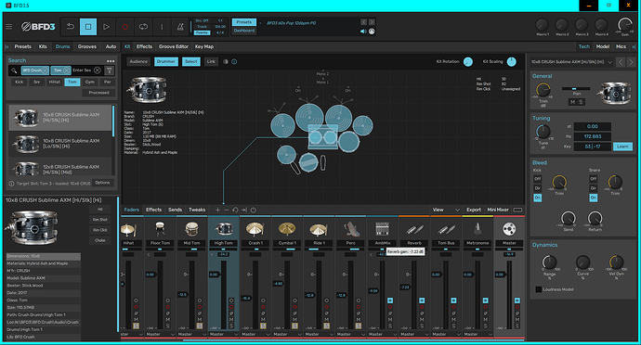Open the View dropdown in mixer
The height and width of the screenshot is (345, 641).
[x=446, y=210]
